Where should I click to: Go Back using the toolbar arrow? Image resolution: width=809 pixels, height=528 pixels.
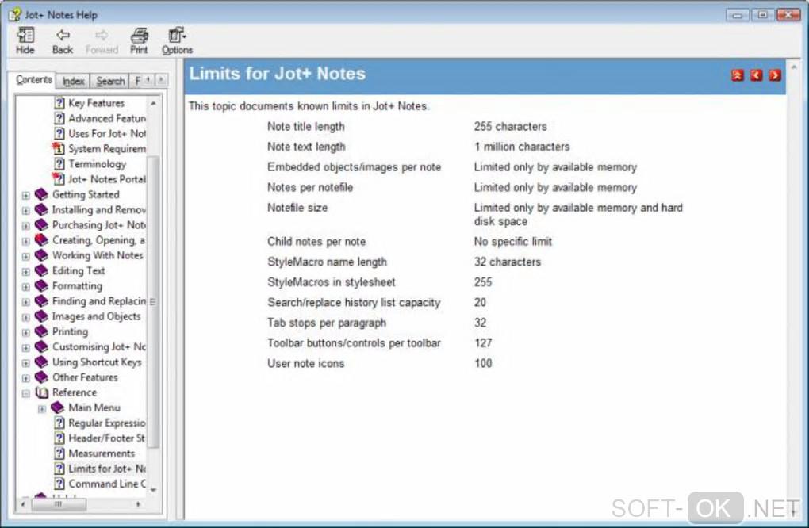[x=63, y=40]
